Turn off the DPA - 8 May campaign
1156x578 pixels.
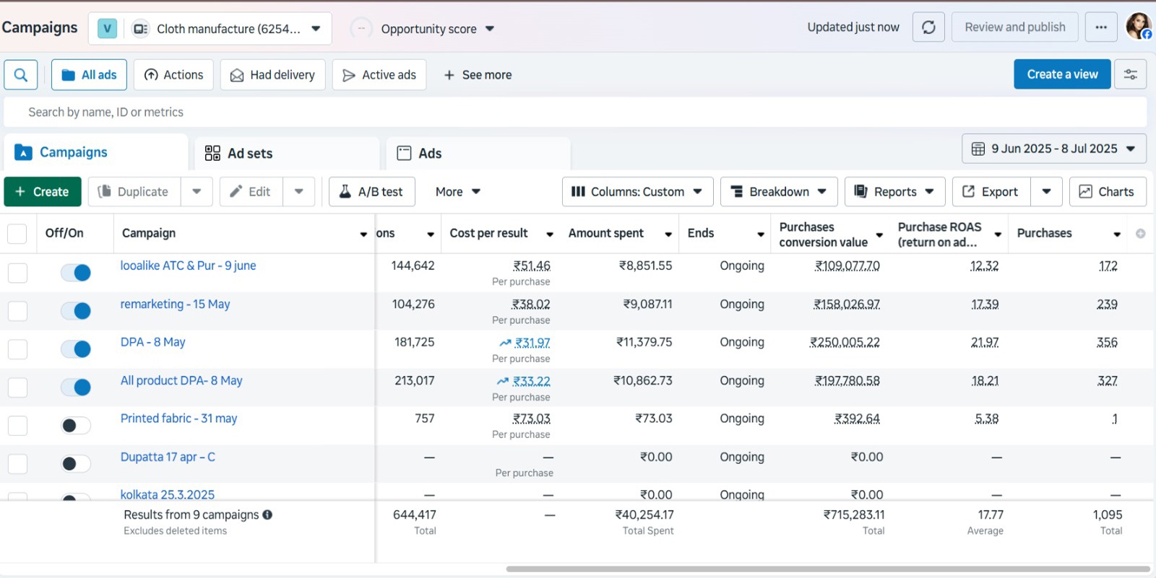pos(76,349)
